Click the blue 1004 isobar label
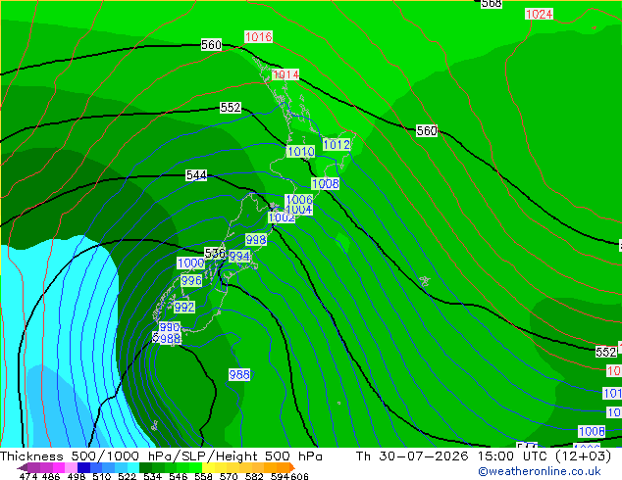 298,210
